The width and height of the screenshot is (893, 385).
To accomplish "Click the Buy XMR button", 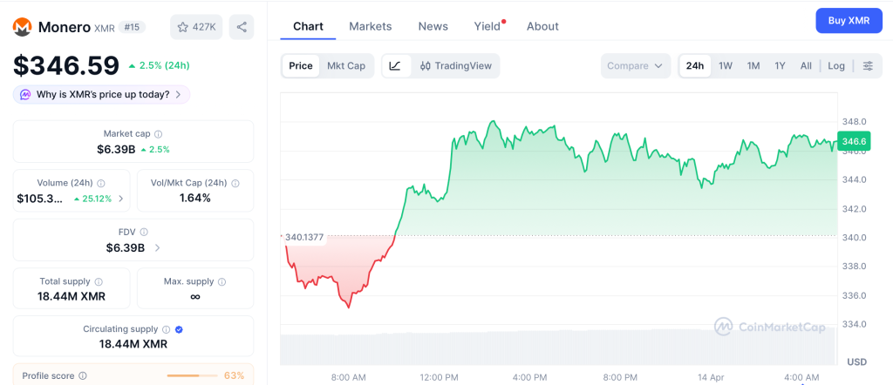I will tap(849, 20).
